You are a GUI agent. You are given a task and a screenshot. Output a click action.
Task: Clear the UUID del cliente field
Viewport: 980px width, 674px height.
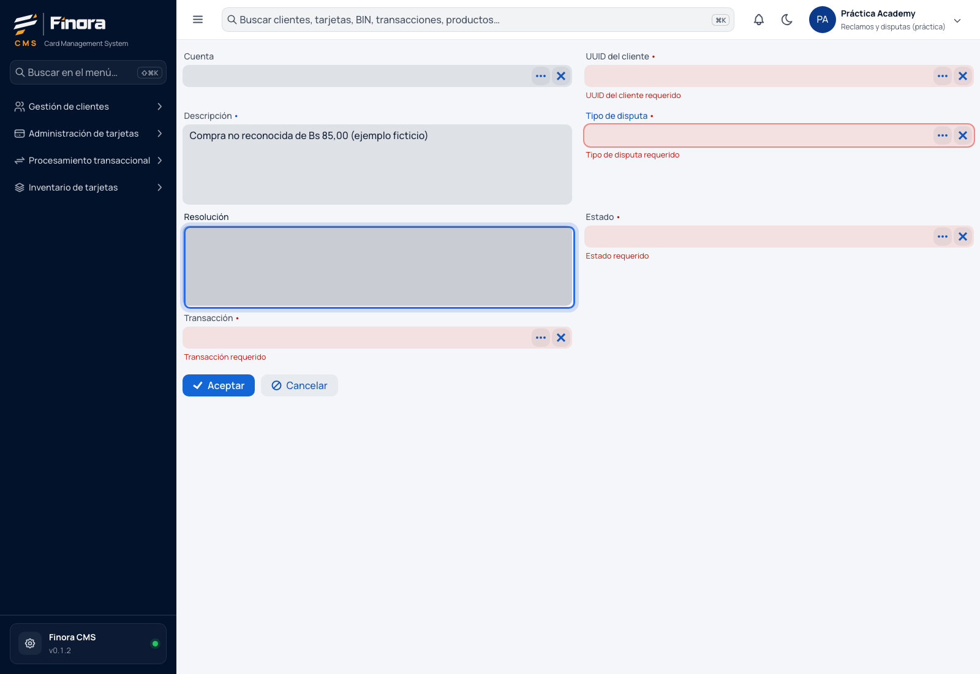[x=963, y=76]
